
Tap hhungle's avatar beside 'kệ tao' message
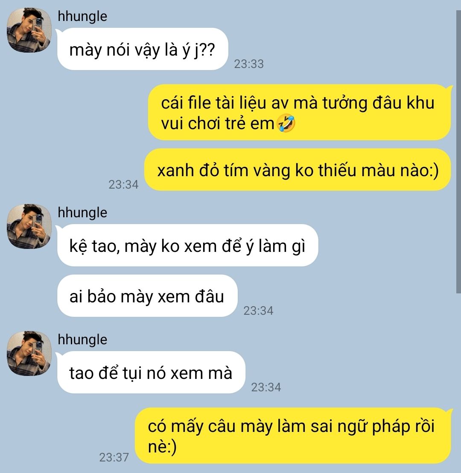[29, 226]
